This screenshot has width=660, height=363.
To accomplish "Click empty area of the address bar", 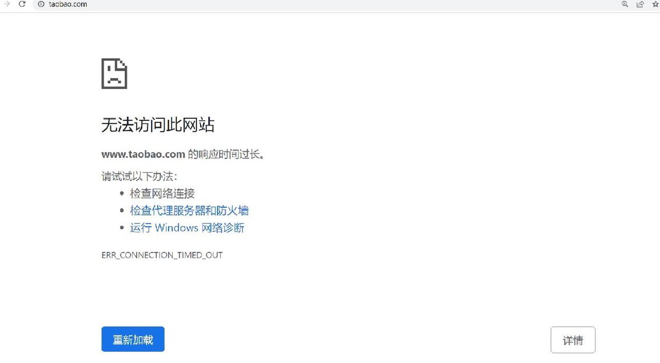I will 346,4.
